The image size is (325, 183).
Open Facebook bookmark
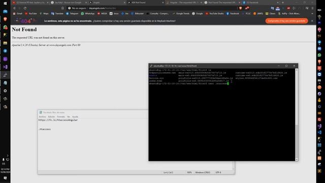[233, 14]
